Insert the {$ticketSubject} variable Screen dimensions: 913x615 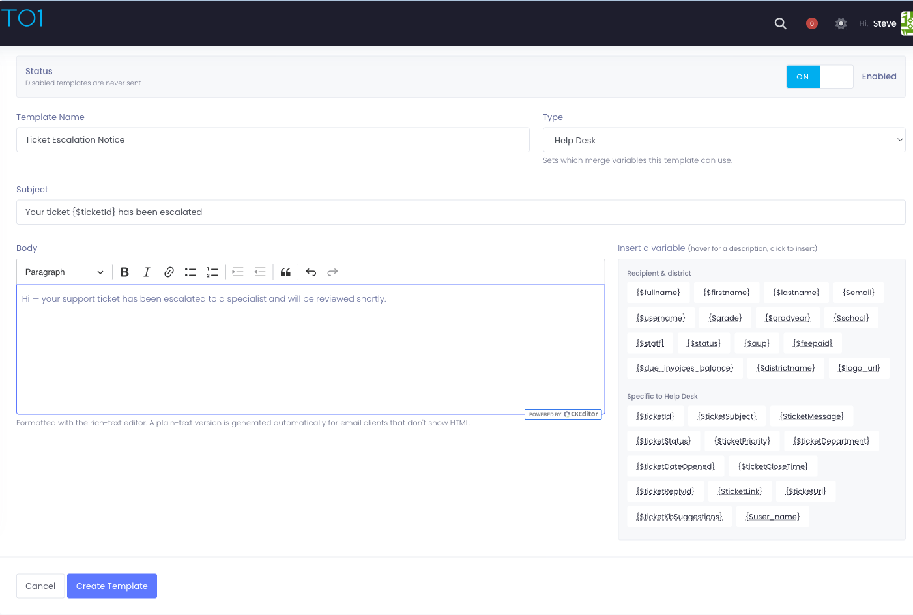coord(727,416)
